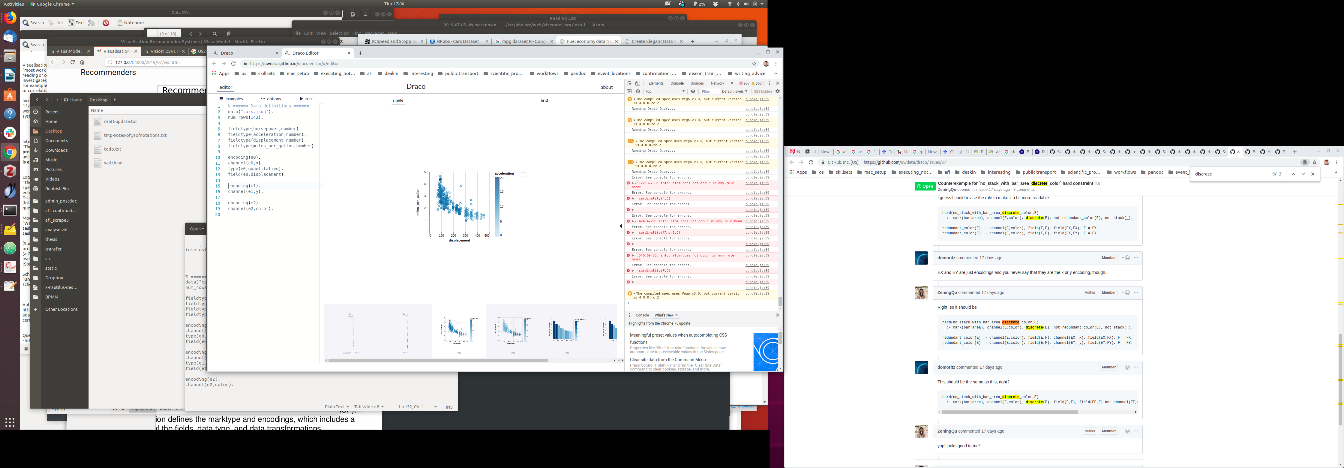
Task: Clear the console with the ban icon
Action: click(x=637, y=91)
